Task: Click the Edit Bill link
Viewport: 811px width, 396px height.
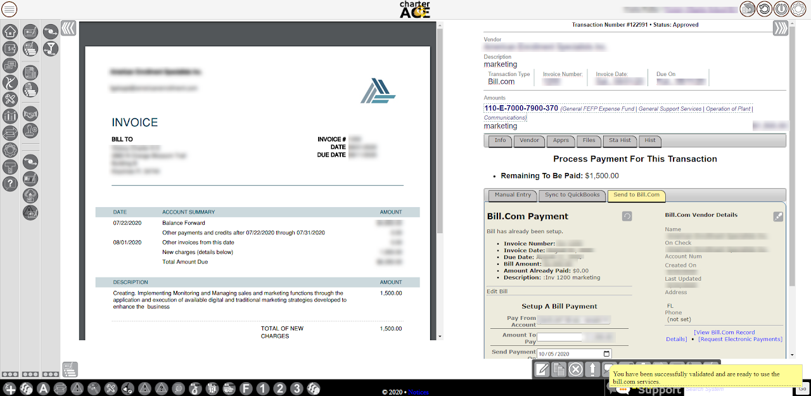Action: click(497, 291)
